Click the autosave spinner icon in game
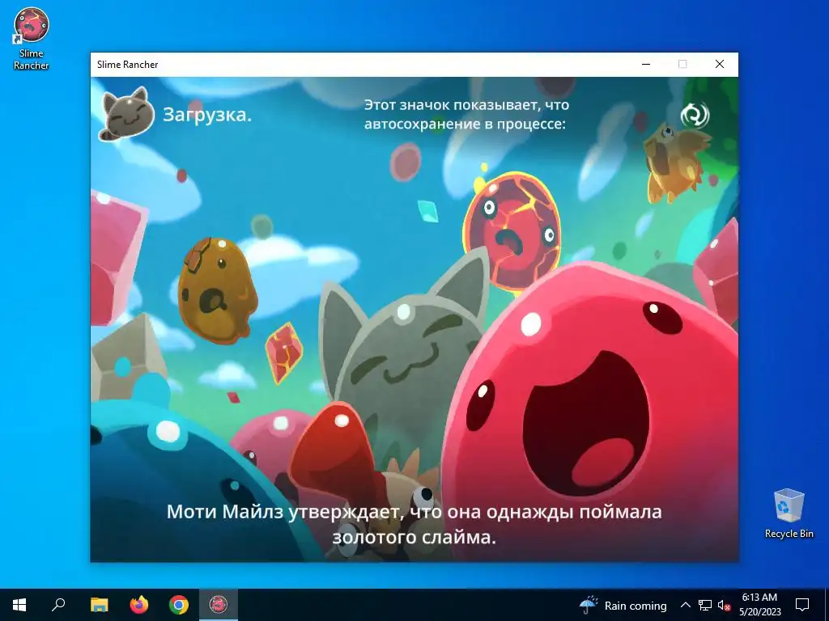The image size is (829, 621). pos(694,115)
